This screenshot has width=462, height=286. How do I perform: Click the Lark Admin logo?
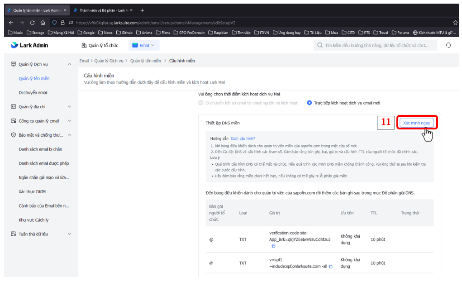click(30, 45)
